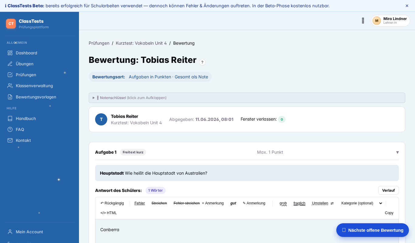
Task: Click the help question mark beside the title
Action: click(202, 62)
